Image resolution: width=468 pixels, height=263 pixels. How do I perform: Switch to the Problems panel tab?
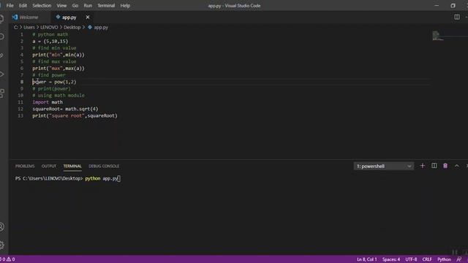[25, 166]
